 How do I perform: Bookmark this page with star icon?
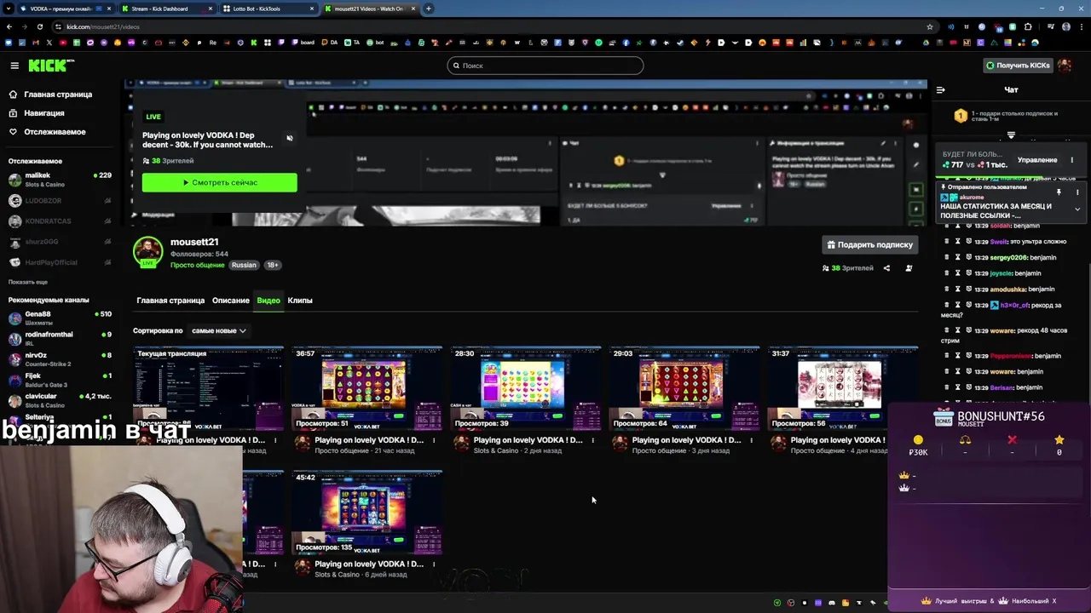pos(930,26)
